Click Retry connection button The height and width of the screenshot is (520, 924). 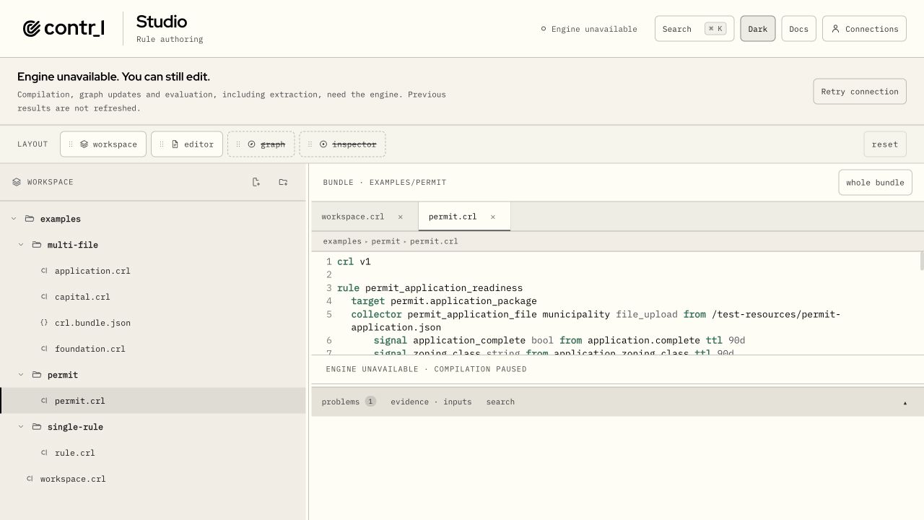coord(860,92)
